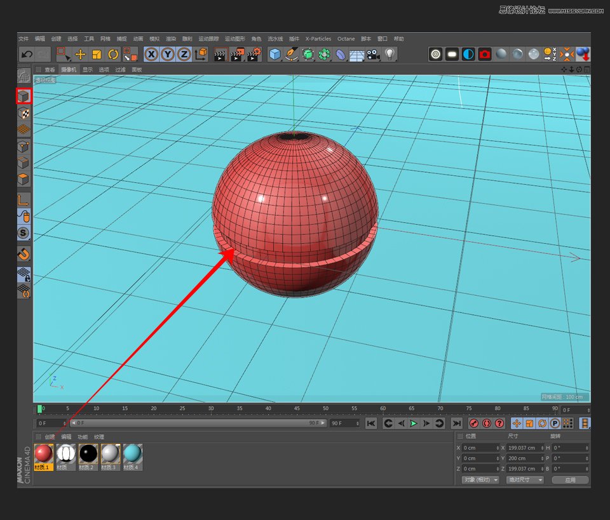Open the render settings
This screenshot has height=520, width=610.
point(253,54)
